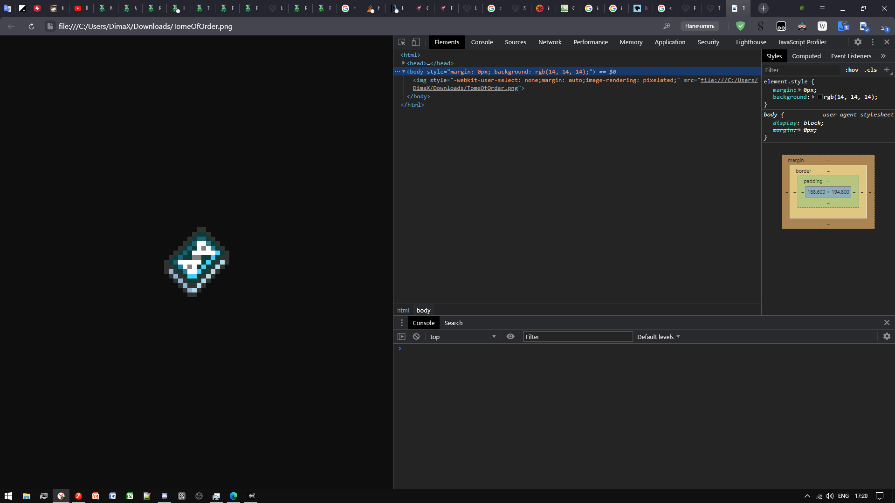Viewport: 895px width, 503px height.
Task: Click the clear console icon
Action: point(416,336)
